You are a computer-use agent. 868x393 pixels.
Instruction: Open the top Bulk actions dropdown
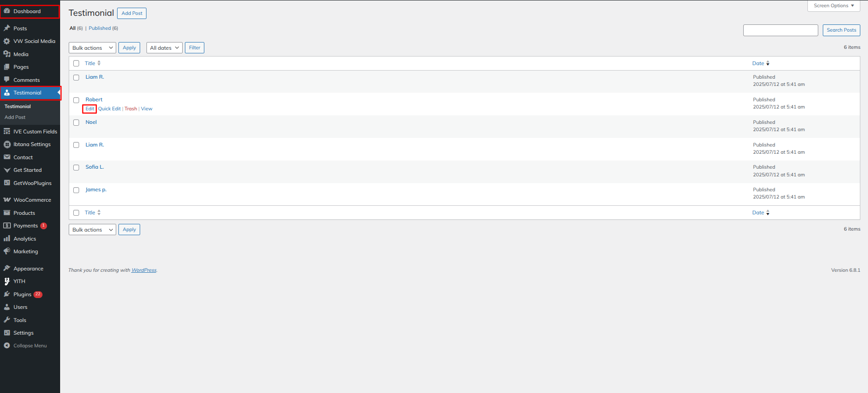(x=92, y=48)
